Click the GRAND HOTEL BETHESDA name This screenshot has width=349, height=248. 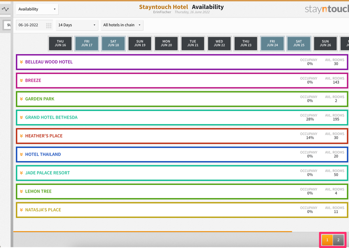51,117
